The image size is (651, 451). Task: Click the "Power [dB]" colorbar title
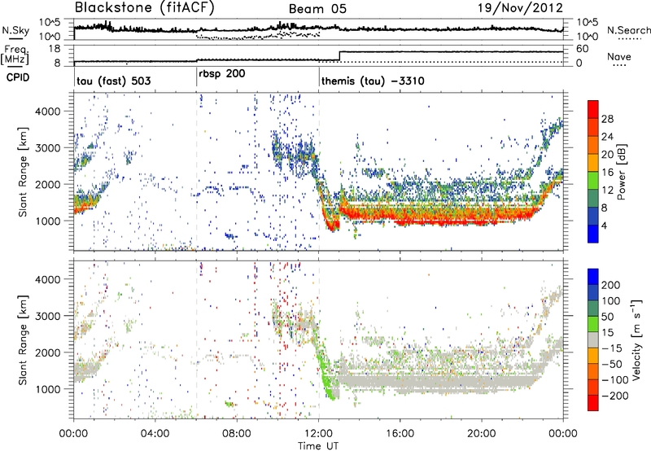pos(622,172)
